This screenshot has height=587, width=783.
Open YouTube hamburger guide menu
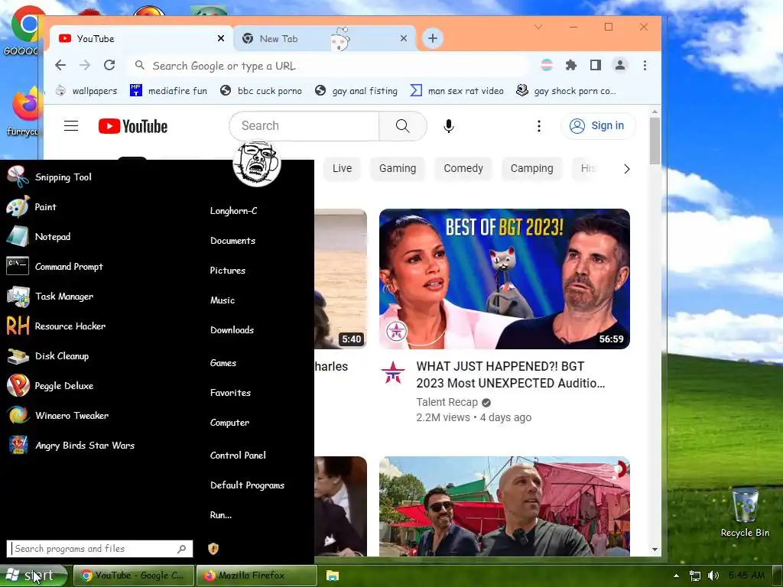(x=71, y=126)
